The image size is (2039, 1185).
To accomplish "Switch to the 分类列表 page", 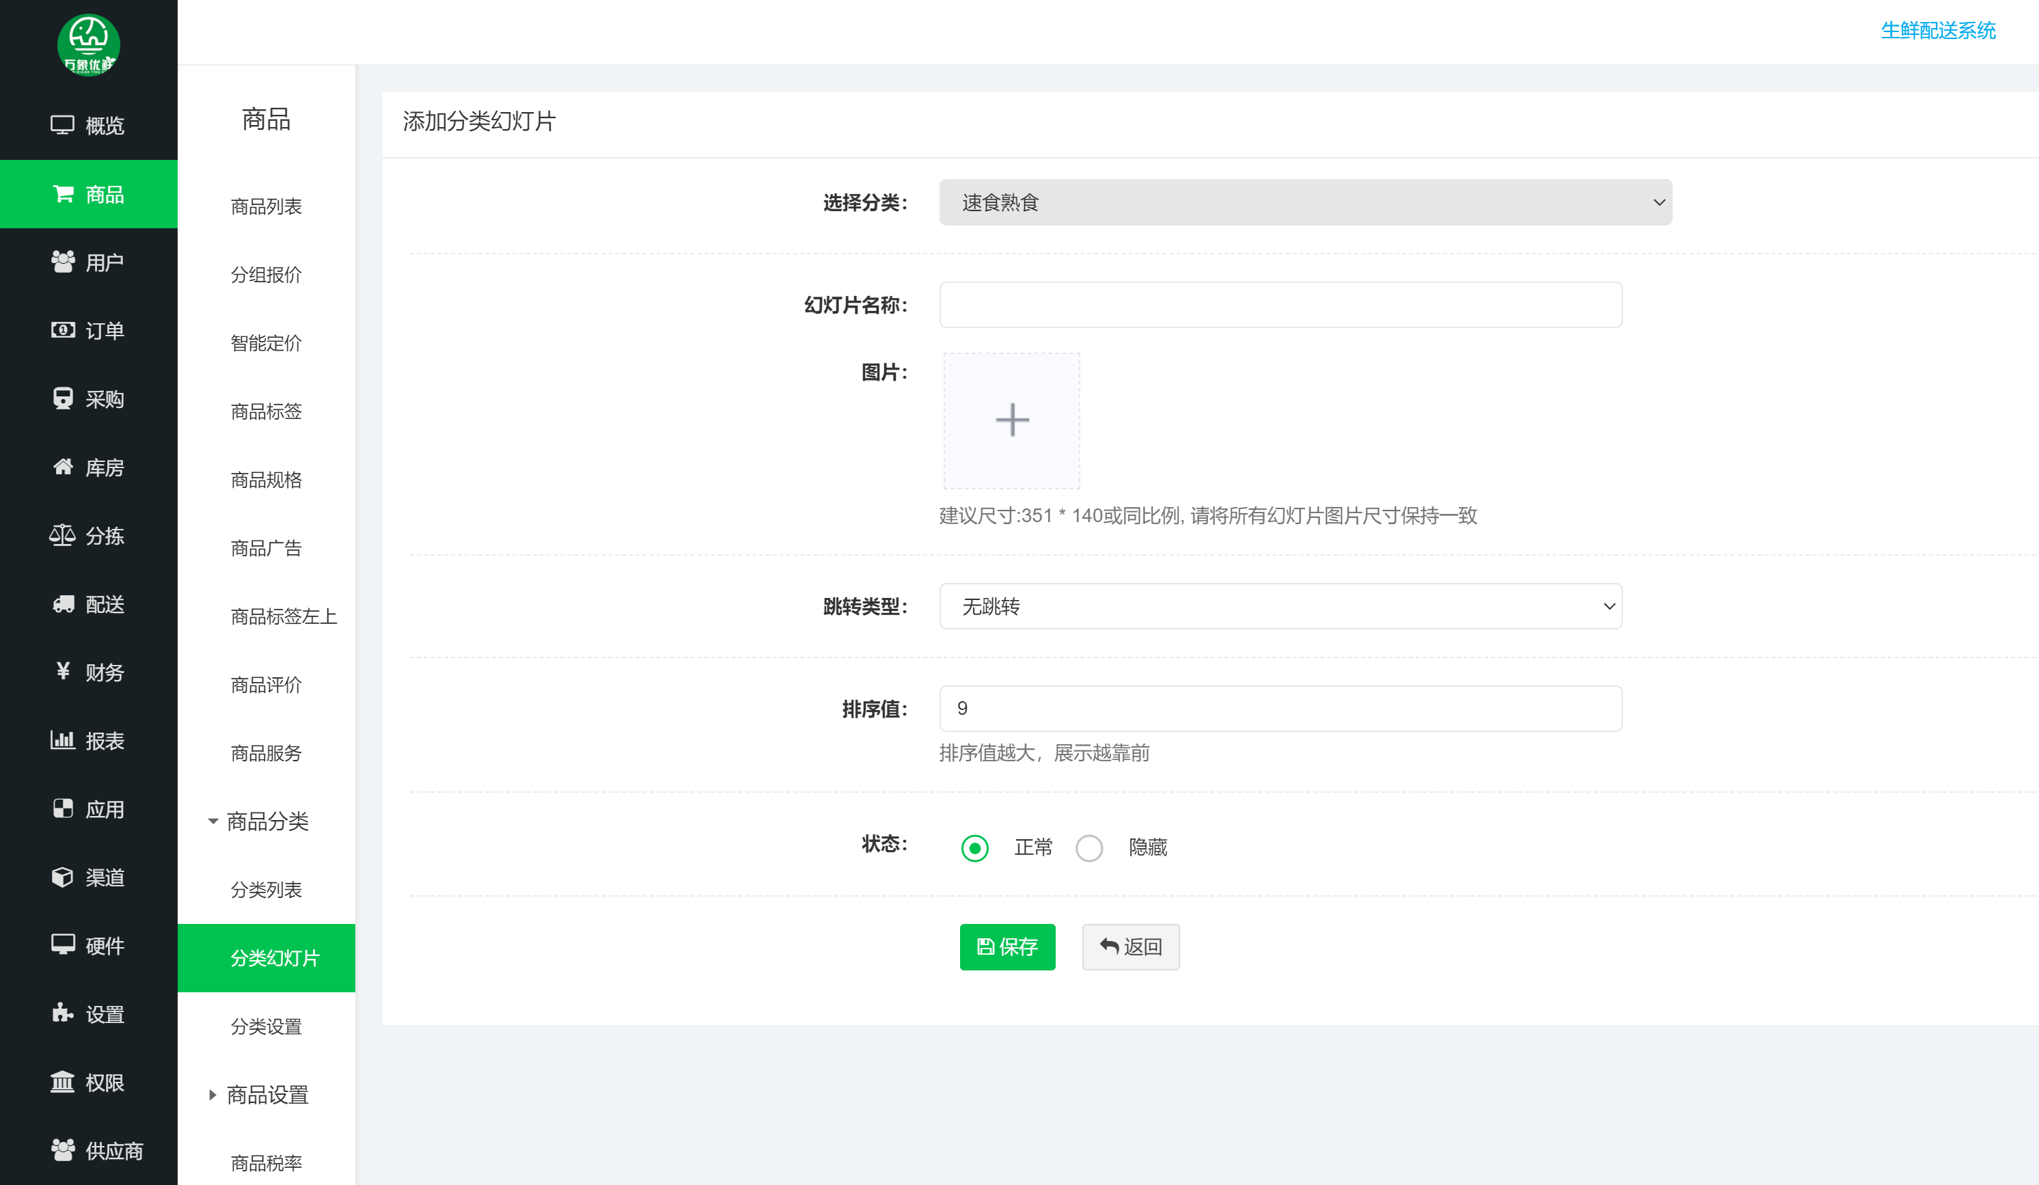I will 267,888.
